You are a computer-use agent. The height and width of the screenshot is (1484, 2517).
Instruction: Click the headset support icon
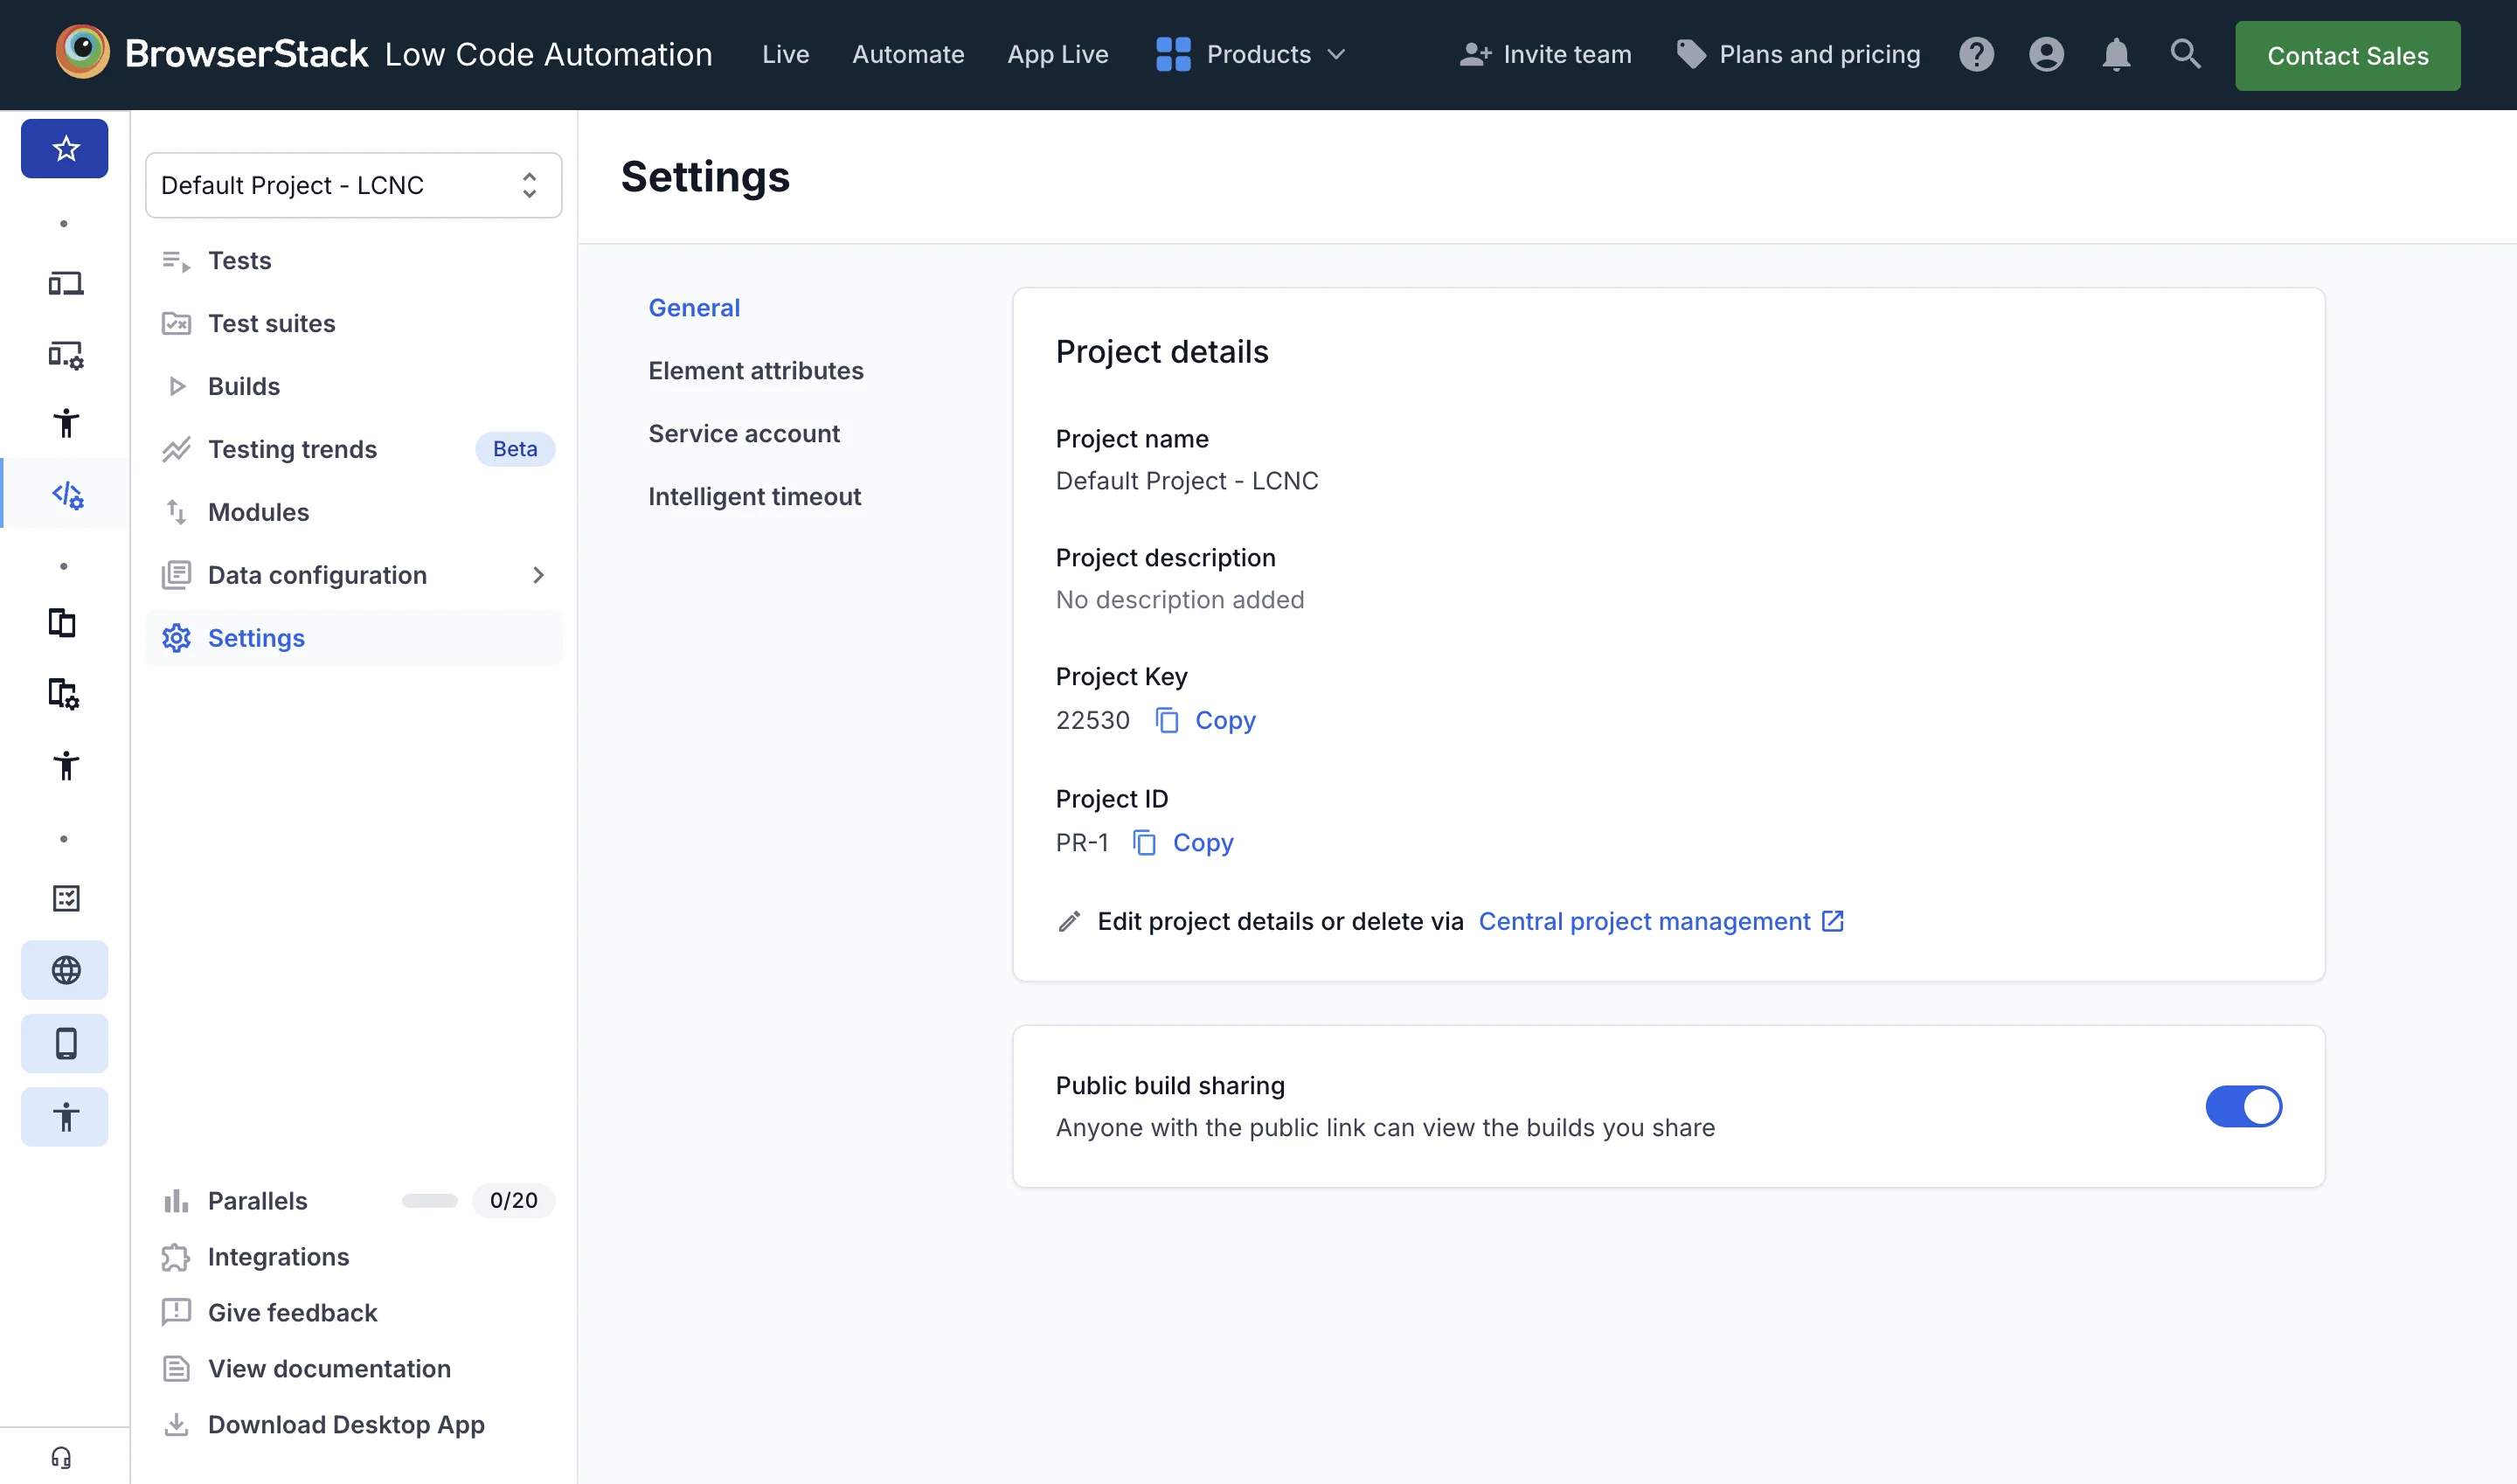click(x=62, y=1457)
